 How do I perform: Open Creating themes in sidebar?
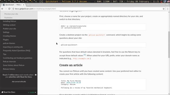click(x=10, y=36)
